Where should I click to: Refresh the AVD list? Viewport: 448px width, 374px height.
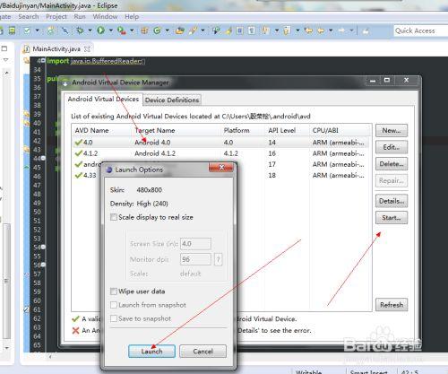pos(392,305)
